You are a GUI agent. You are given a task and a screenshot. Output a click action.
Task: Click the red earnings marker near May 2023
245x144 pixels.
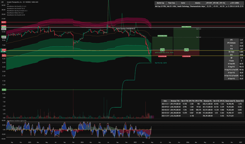[x=47, y=117]
